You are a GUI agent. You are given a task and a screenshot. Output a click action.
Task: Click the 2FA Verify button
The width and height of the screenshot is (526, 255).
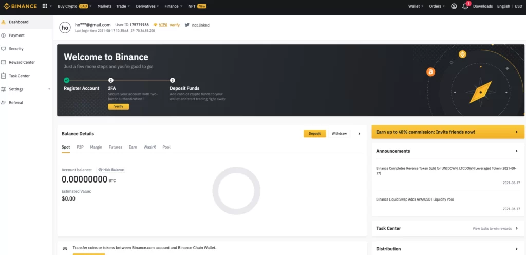pyautogui.click(x=119, y=107)
